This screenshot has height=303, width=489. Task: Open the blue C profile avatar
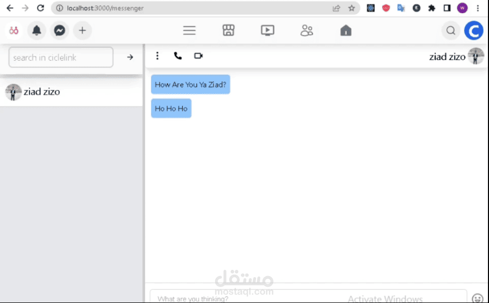[x=474, y=31]
